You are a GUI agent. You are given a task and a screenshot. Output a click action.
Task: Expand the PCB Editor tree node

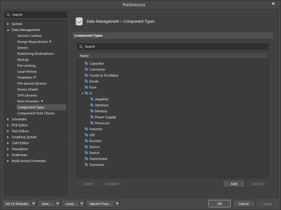coord(8,125)
